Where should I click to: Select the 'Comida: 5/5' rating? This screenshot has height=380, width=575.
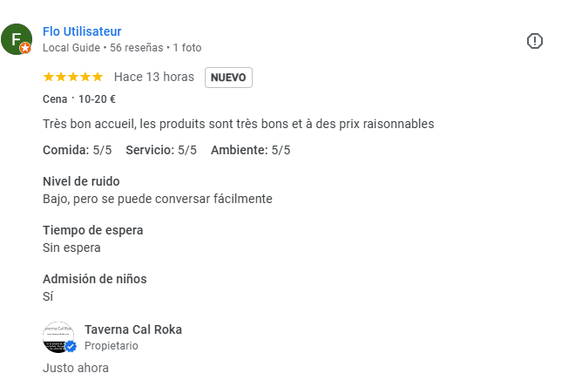[78, 150]
